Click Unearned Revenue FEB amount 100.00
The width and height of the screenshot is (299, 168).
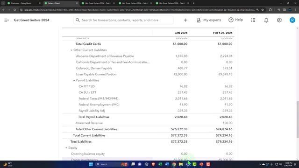tap(228, 123)
